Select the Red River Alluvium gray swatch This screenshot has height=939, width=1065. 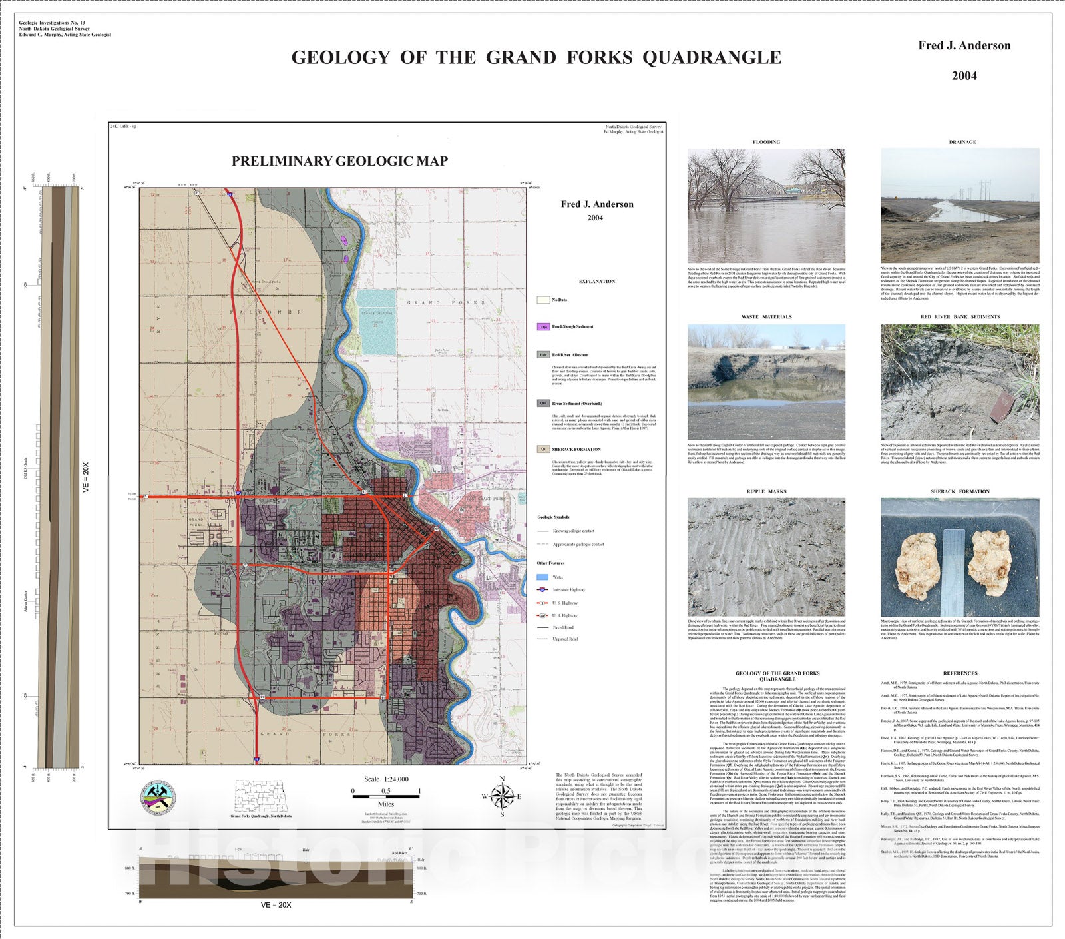tap(543, 355)
